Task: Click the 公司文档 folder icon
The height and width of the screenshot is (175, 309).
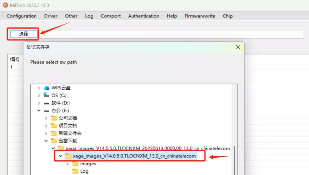Action: point(54,118)
